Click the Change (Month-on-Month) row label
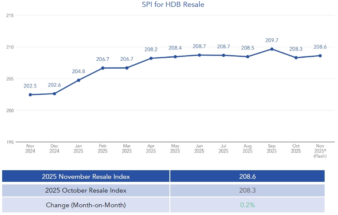 [86, 205]
